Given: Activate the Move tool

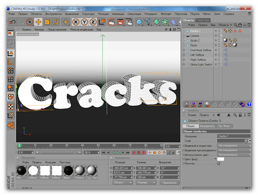Looking at the screenshot, I should pyautogui.click(x=38, y=22).
